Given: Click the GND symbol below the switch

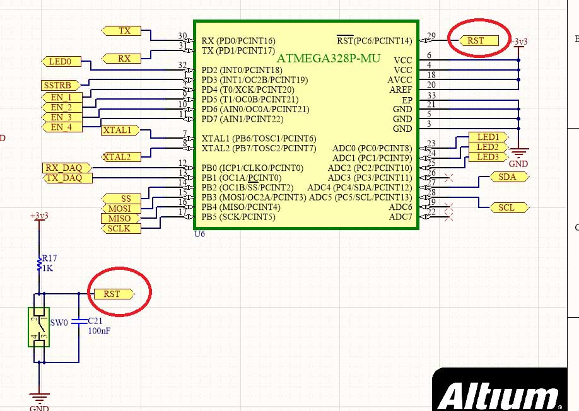Looking at the screenshot, I should click(39, 399).
